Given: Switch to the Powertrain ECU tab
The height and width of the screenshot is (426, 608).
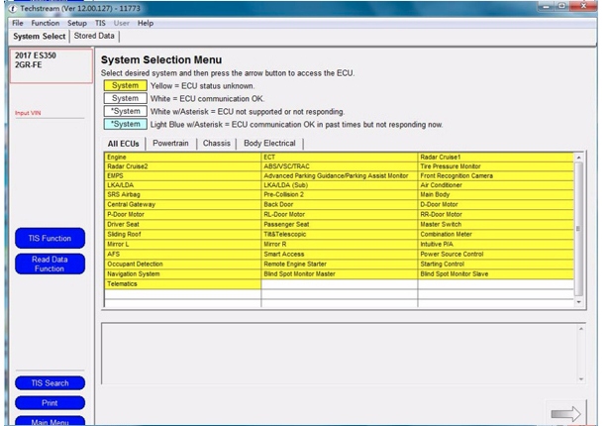Looking at the screenshot, I should pos(170,144).
